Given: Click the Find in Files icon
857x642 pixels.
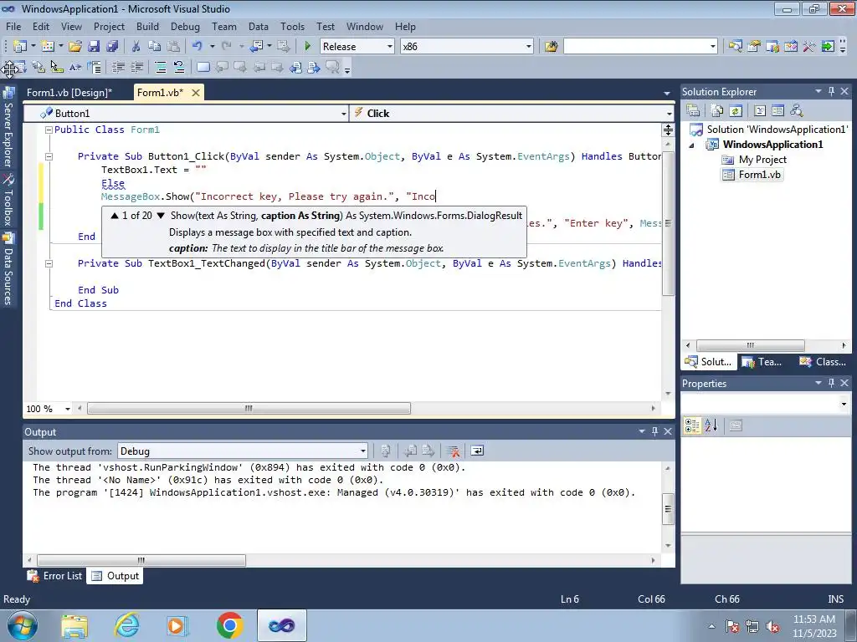Looking at the screenshot, I should [x=551, y=47].
